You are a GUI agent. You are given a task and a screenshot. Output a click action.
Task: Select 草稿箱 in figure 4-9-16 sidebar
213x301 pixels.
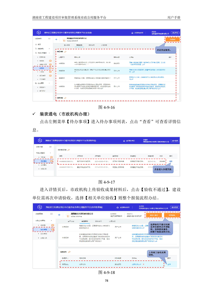click(x=42, y=61)
